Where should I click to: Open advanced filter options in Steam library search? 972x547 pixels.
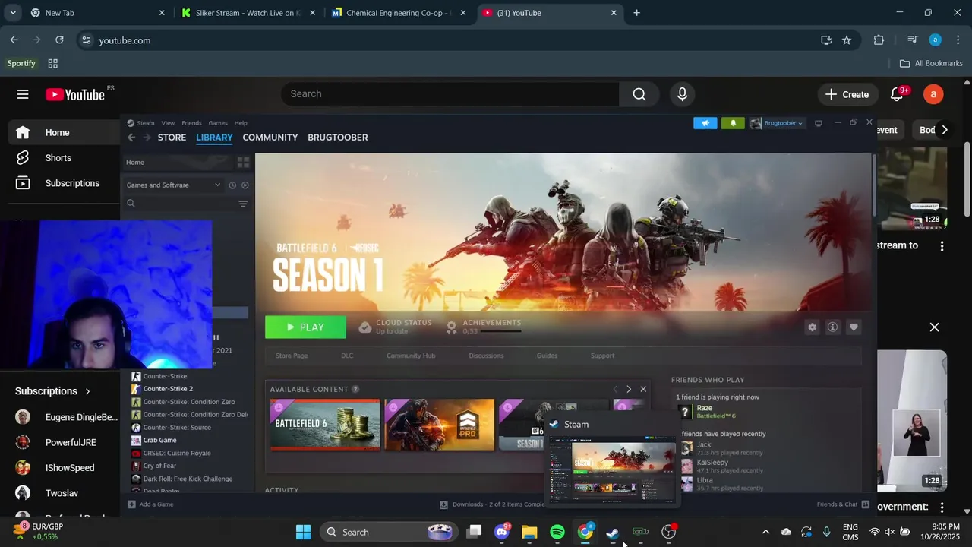point(243,204)
